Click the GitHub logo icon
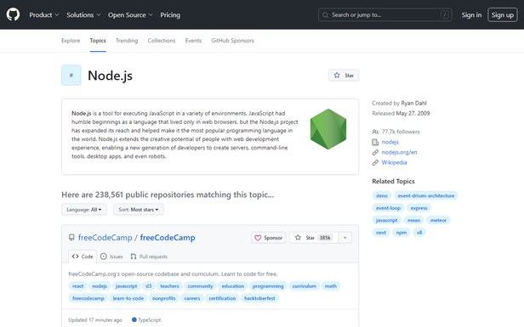This screenshot has height=327, width=524. click(13, 14)
